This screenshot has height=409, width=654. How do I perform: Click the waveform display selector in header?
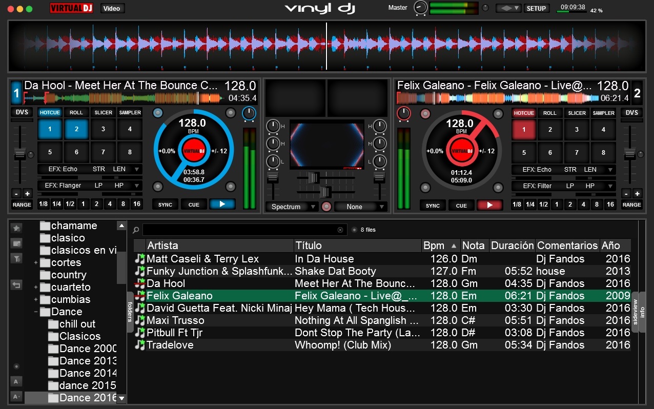pos(508,8)
